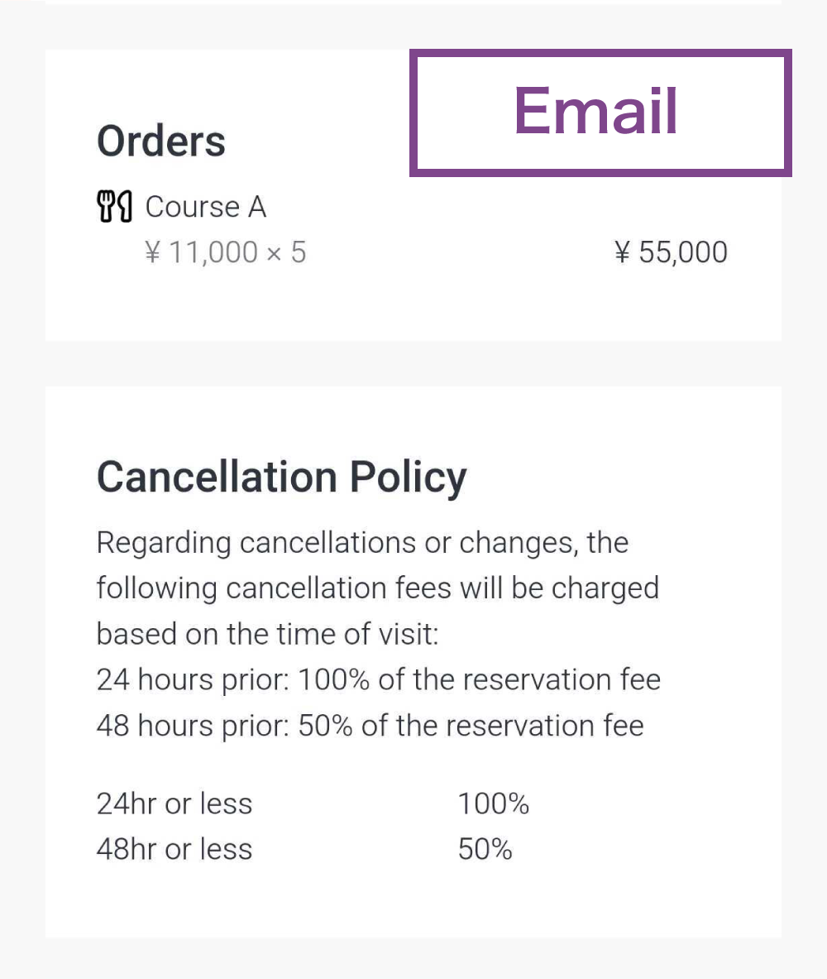The width and height of the screenshot is (827, 979).
Task: Click the 100% value beside '24hr or less'
Action: pos(494,804)
